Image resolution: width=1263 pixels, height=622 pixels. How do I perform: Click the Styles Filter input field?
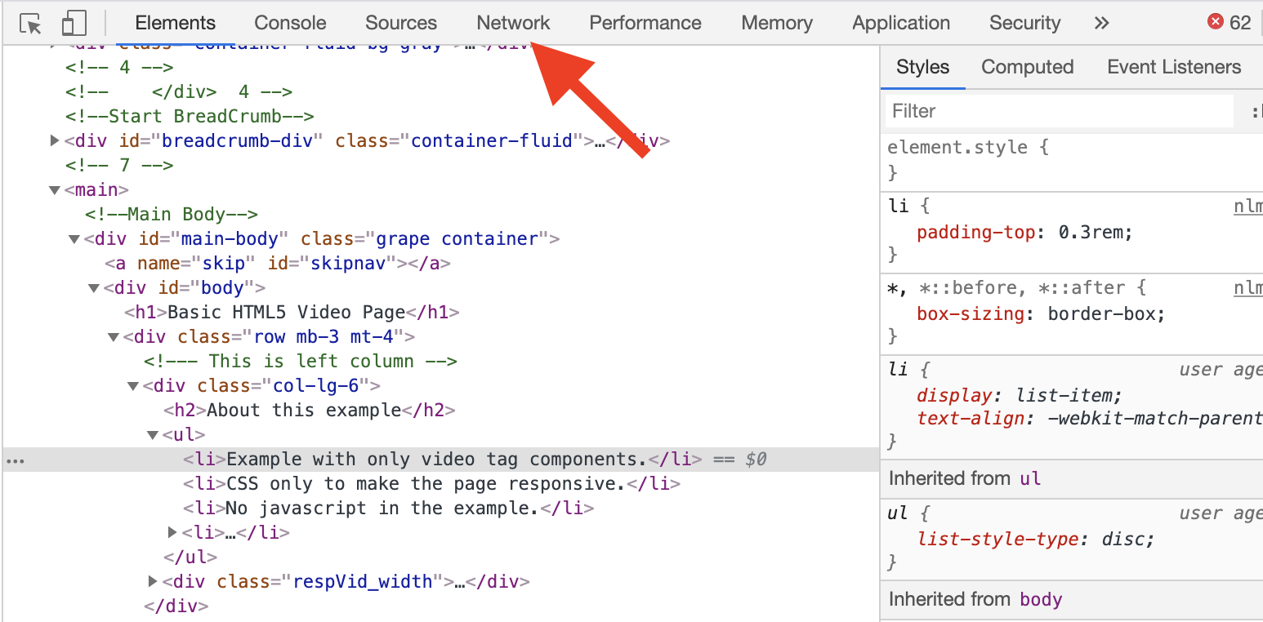click(x=1059, y=111)
